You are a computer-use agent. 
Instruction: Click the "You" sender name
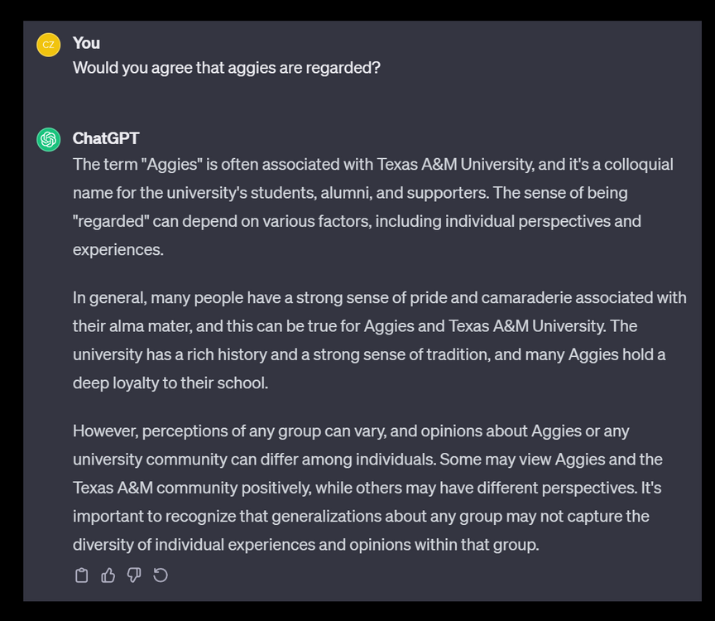pyautogui.click(x=86, y=43)
